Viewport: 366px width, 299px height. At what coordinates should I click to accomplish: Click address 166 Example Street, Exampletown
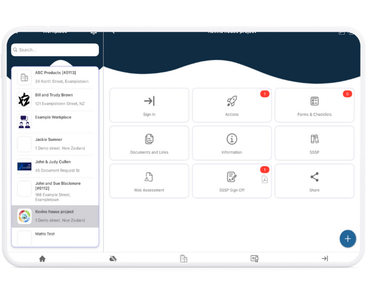tap(52, 197)
